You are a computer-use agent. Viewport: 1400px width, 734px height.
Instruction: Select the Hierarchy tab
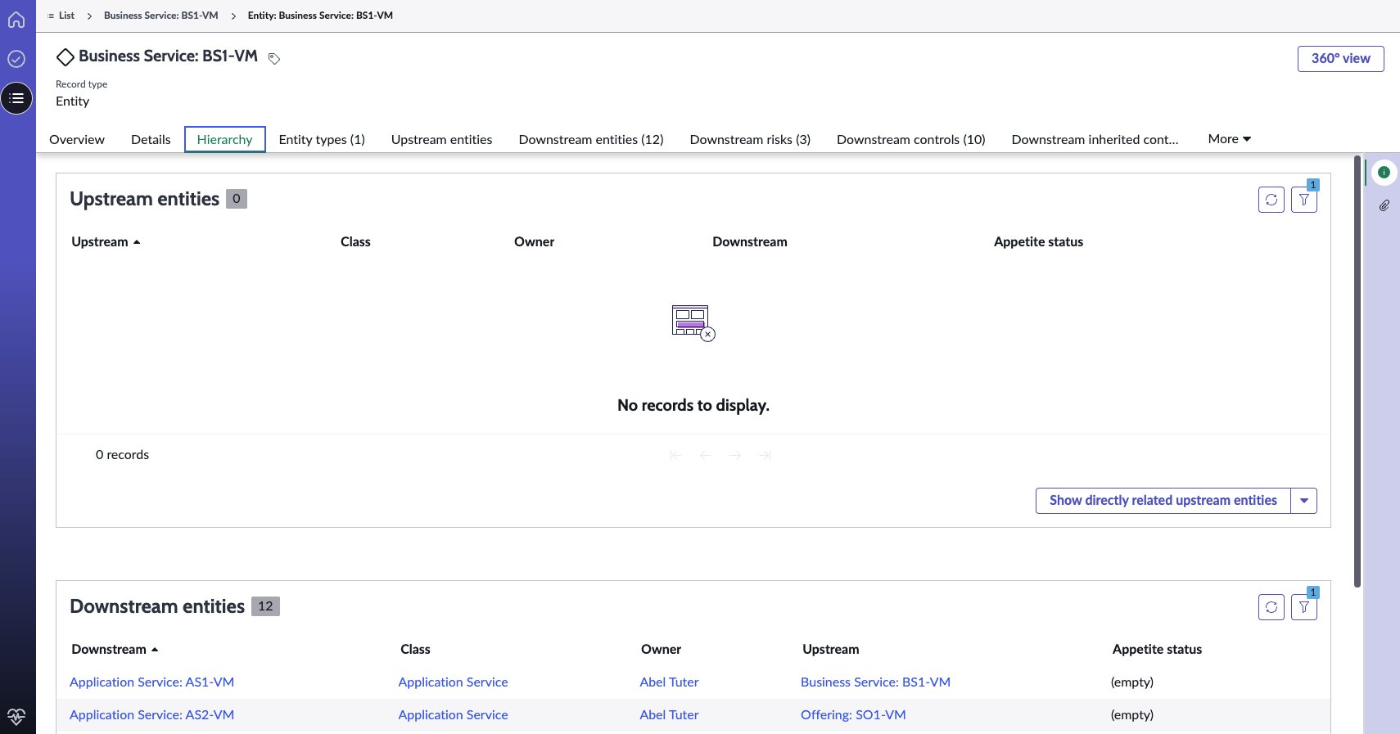[x=225, y=140]
